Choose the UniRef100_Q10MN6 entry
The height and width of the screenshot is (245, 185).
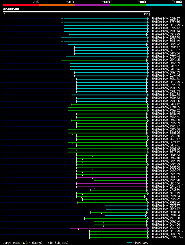point(166,76)
